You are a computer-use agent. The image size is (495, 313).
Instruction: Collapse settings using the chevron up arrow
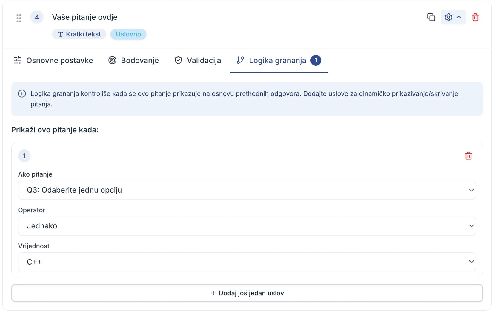[459, 17]
